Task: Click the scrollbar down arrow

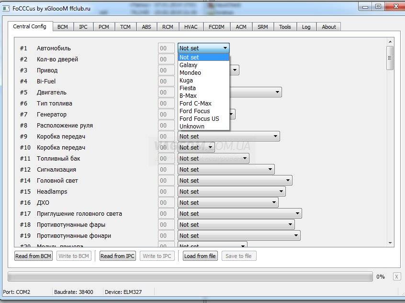Action: click(x=390, y=243)
